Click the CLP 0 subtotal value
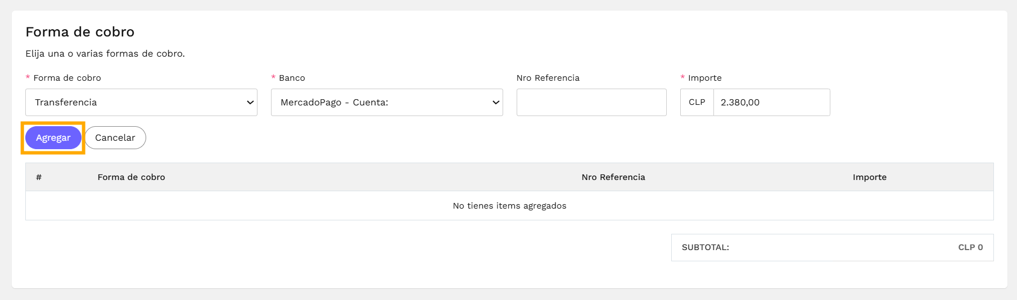Screen dimensions: 1017x300 click(970, 247)
